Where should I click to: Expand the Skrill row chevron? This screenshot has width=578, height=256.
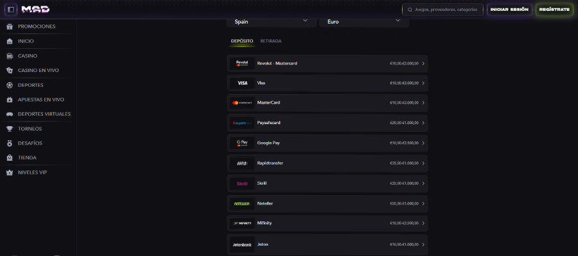(423, 183)
